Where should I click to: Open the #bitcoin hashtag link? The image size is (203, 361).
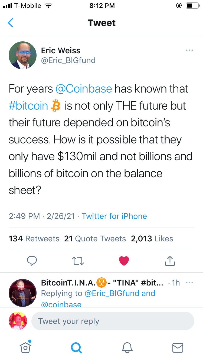[x=28, y=106]
